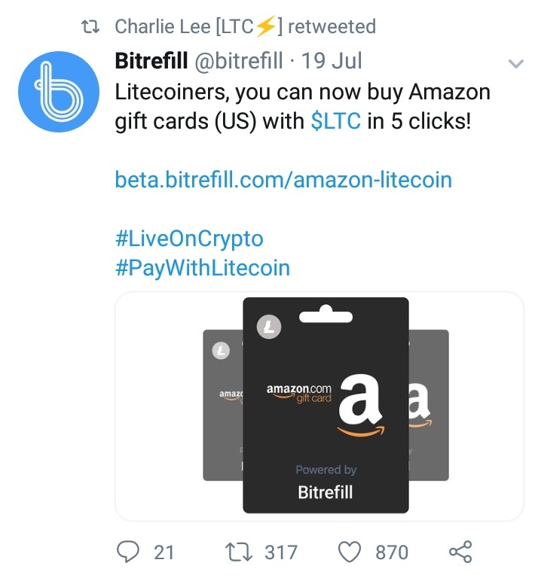Click the $LTC cashtag
The height and width of the screenshot is (575, 541).
(336, 121)
